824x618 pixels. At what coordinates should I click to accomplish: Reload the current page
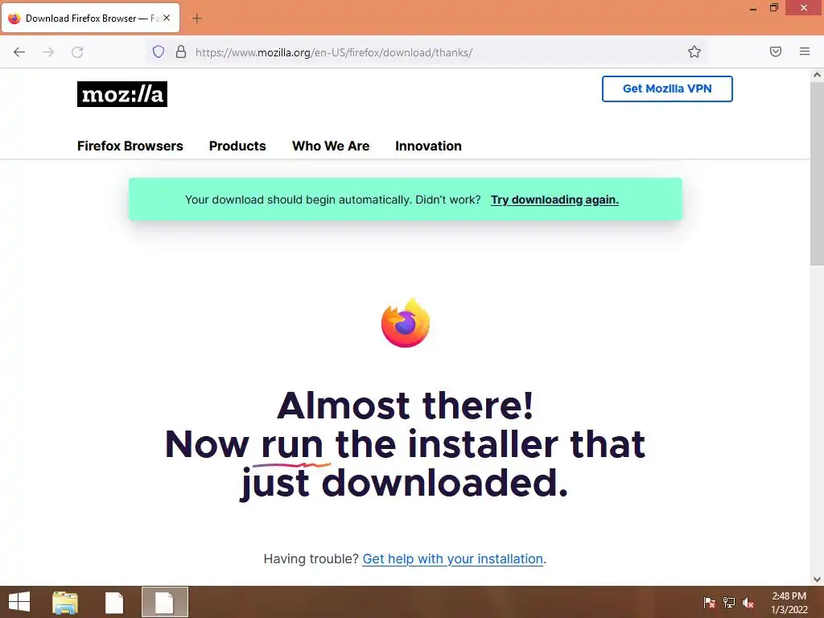(x=77, y=52)
